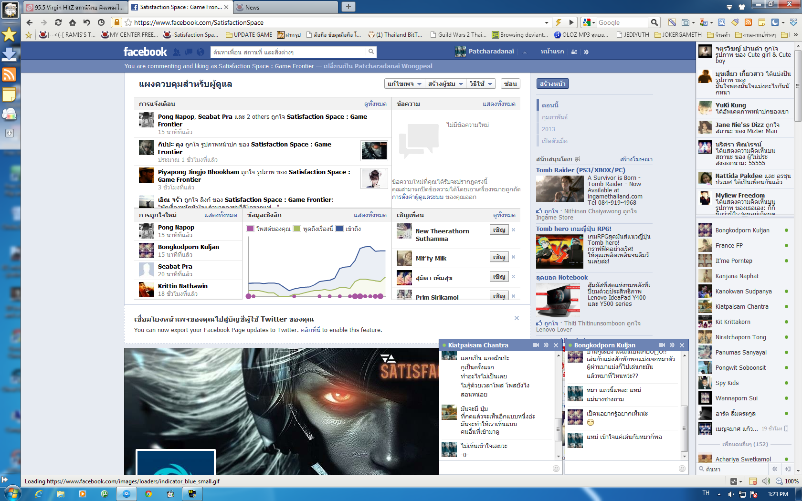Dismiss สุมิดา เพิ่มสุข invite suggestion
The image size is (802, 501).
514,277
